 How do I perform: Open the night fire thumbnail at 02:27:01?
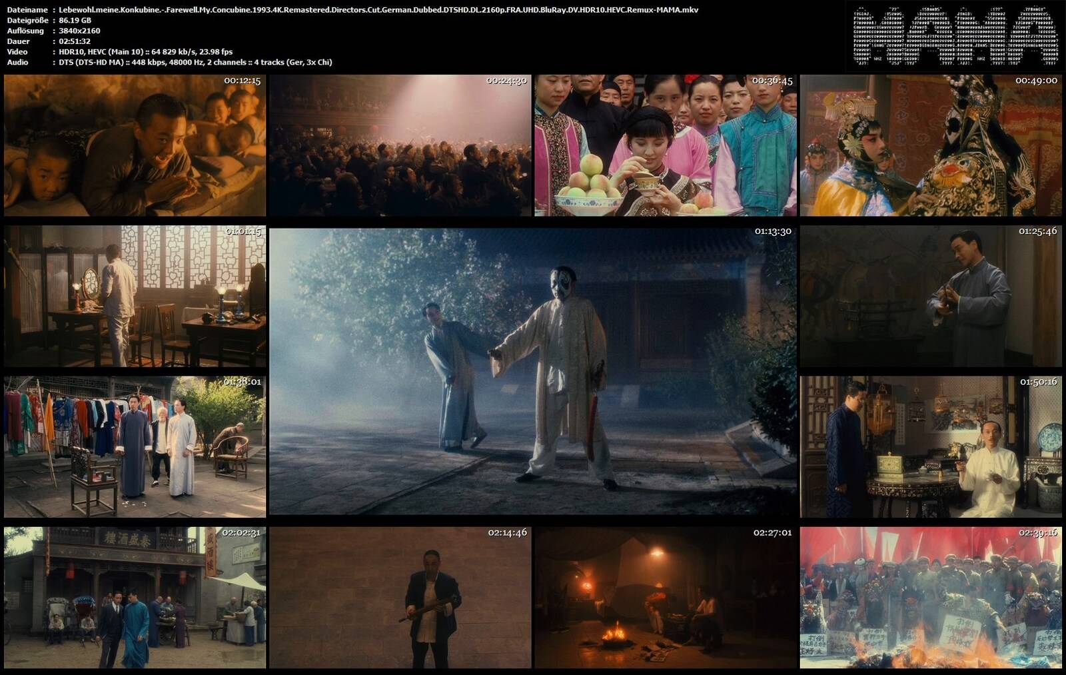click(666, 598)
